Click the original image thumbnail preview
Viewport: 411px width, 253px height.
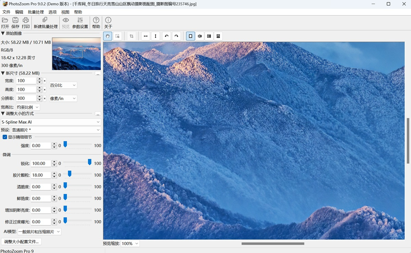tap(76, 54)
